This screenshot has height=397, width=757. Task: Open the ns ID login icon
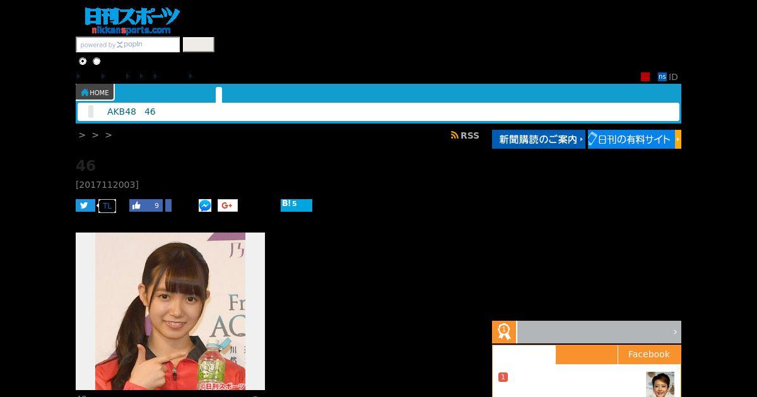click(x=662, y=77)
